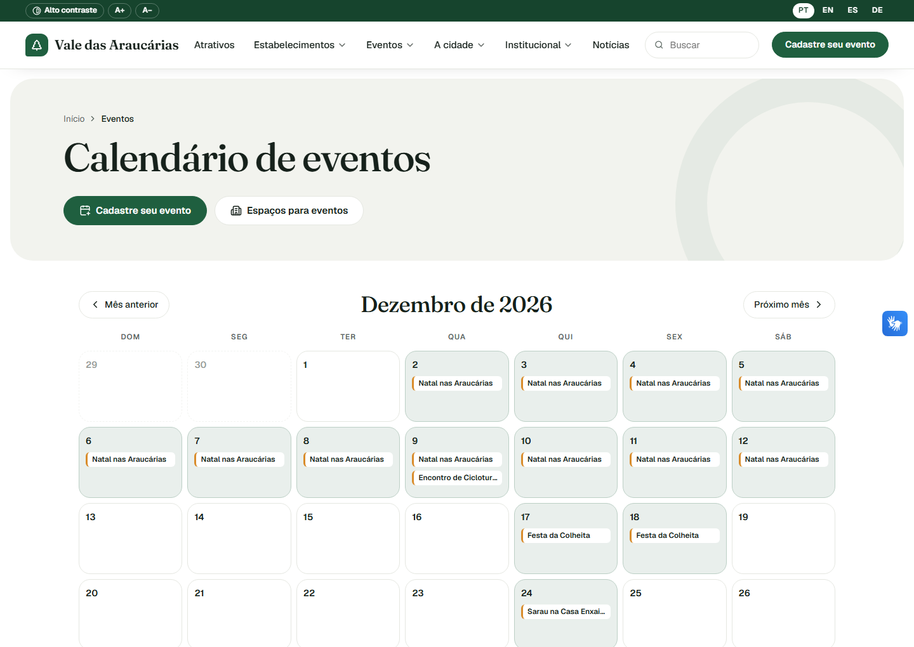
Task: Click the left chevron beside Mês anterior
Action: [x=95, y=304]
